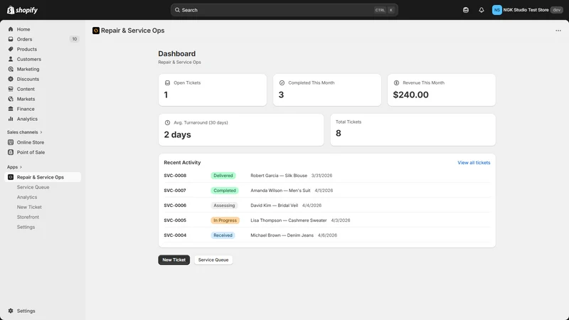Click the Assessing status badge
The height and width of the screenshot is (320, 569).
pyautogui.click(x=224, y=206)
